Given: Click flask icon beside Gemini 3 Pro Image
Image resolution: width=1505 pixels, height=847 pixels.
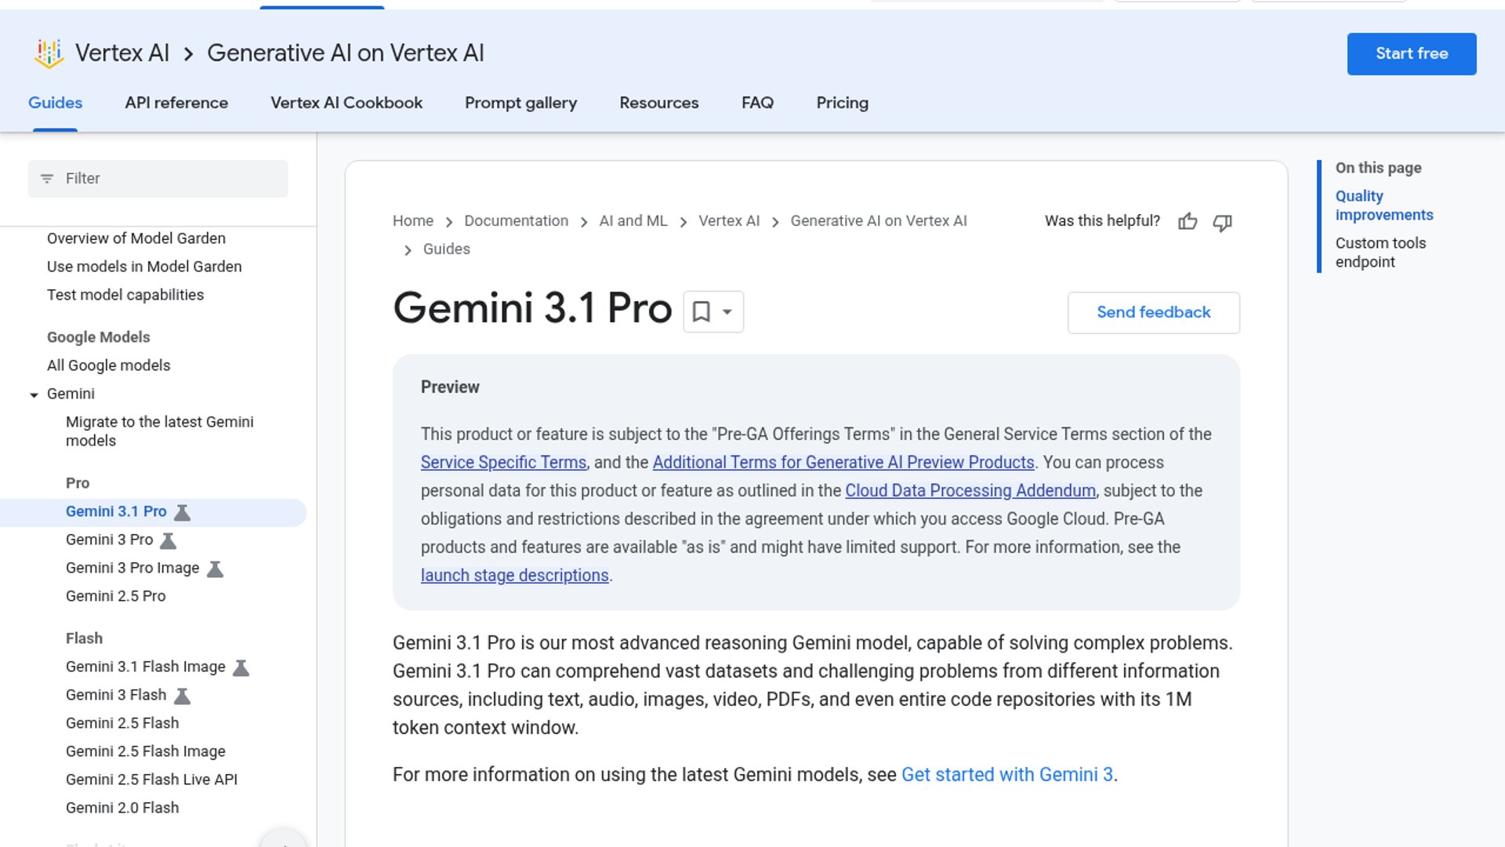Looking at the screenshot, I should tap(215, 569).
